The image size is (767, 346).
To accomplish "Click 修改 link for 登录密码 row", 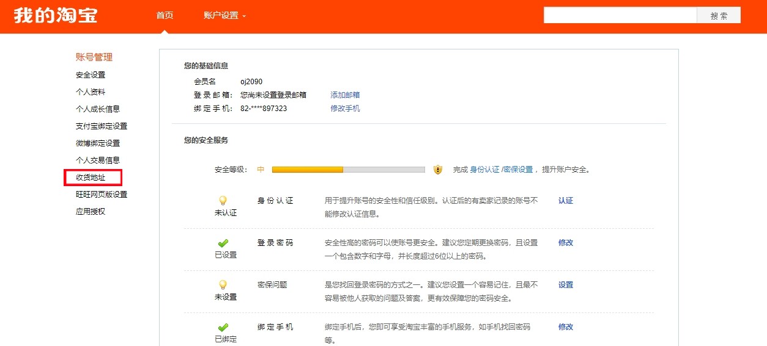I will (566, 243).
